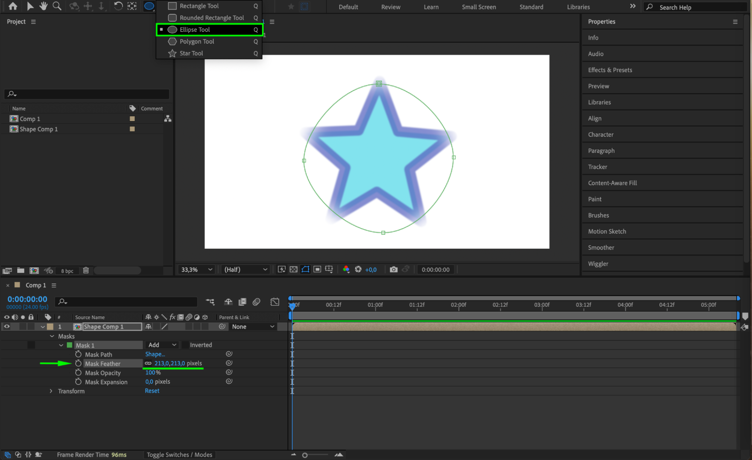Click the Home icon in toolbar
Image resolution: width=752 pixels, height=460 pixels.
tap(13, 6)
